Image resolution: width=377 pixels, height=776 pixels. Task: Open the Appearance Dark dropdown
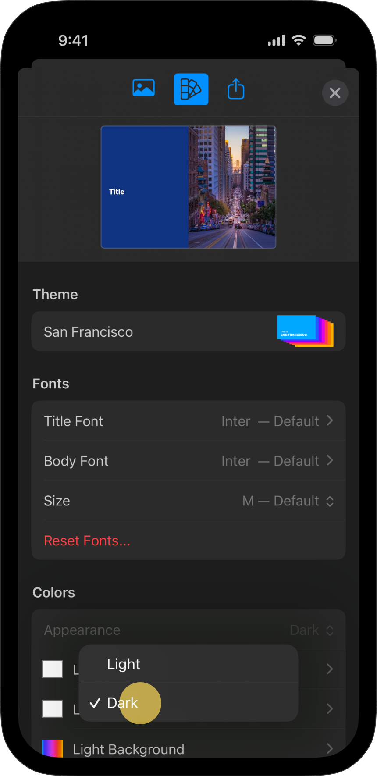pos(312,630)
